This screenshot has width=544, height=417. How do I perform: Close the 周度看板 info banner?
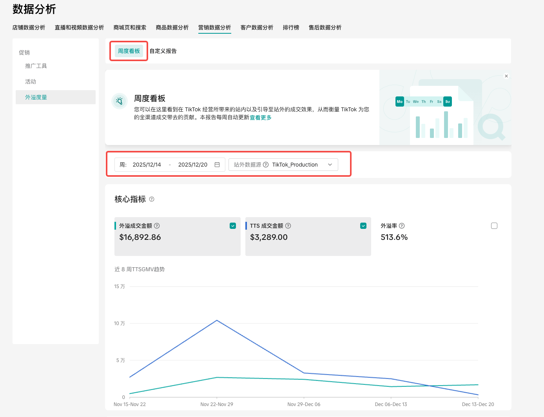tap(506, 76)
